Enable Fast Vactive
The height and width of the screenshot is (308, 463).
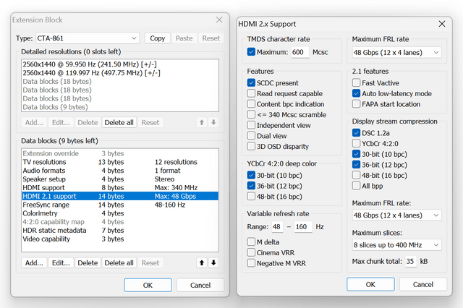[x=356, y=83]
